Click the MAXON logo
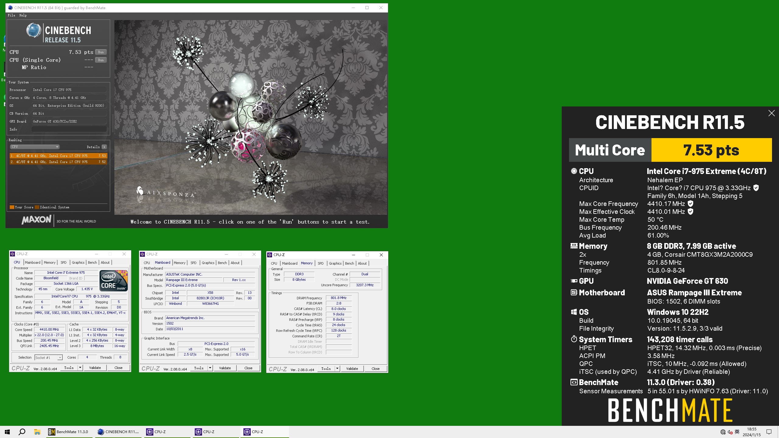 click(x=36, y=220)
